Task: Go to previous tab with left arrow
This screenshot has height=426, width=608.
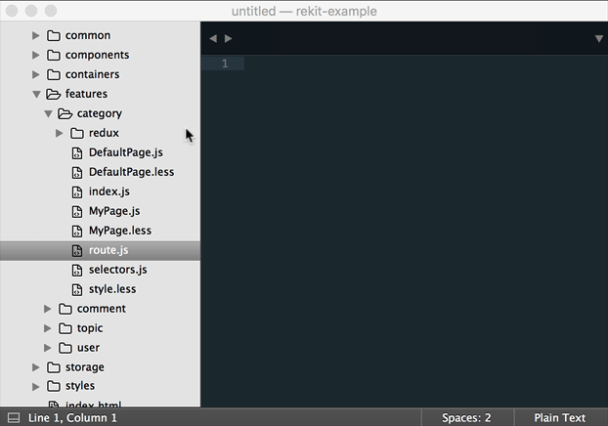Action: click(x=213, y=38)
